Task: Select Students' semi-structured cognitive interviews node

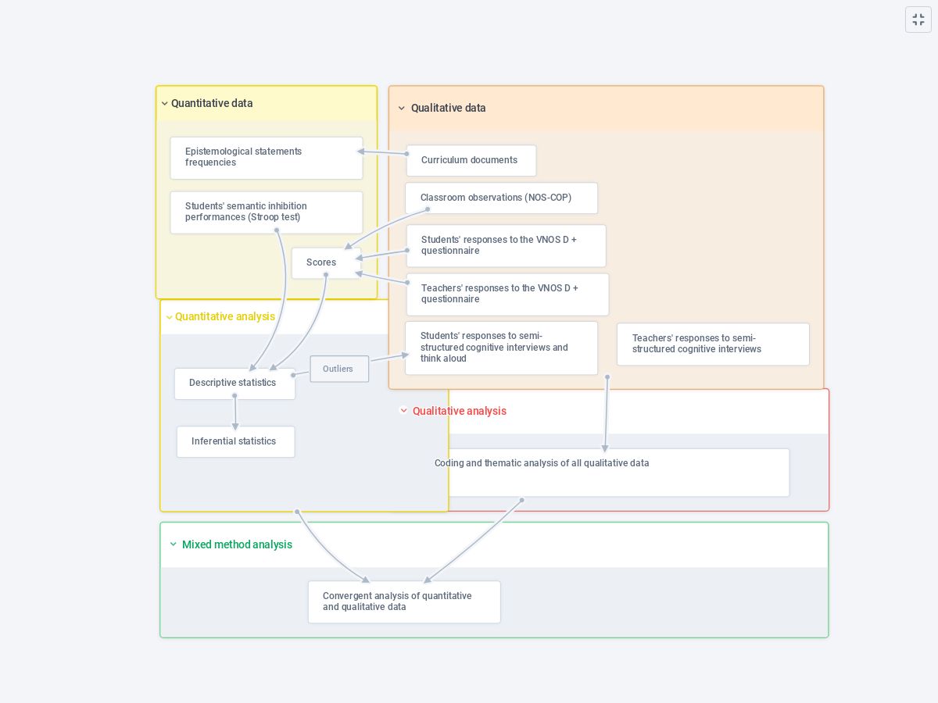Action: [501, 348]
